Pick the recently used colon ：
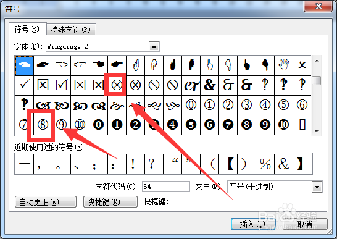The image size is (337, 239). click(117, 164)
